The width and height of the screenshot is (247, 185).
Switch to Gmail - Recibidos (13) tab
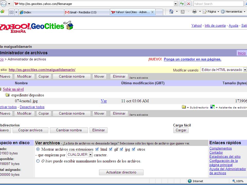[x=87, y=12]
